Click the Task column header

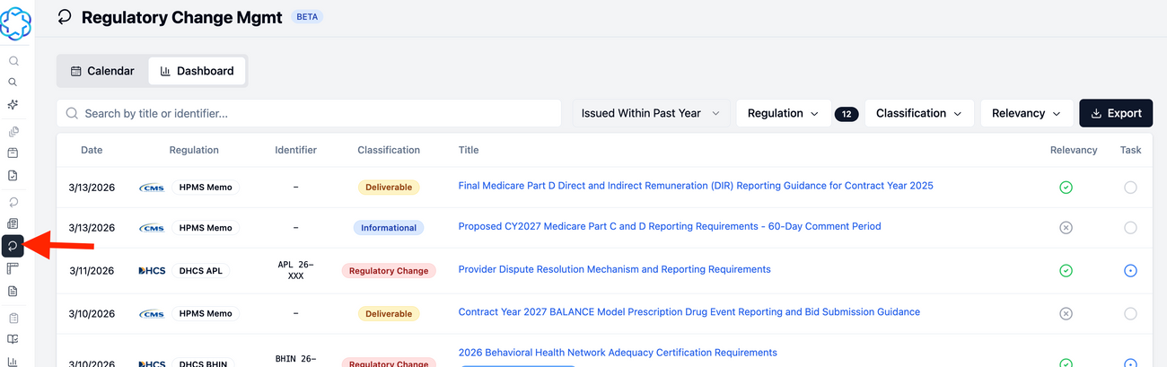[1130, 150]
